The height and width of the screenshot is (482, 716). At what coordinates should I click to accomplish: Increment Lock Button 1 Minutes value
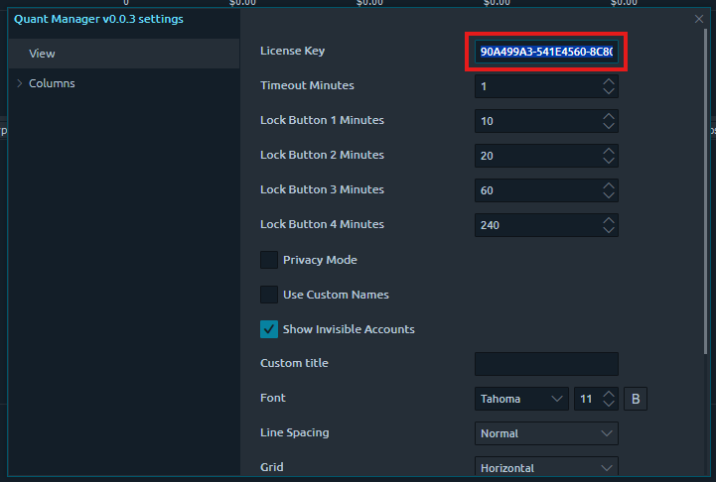[608, 116]
